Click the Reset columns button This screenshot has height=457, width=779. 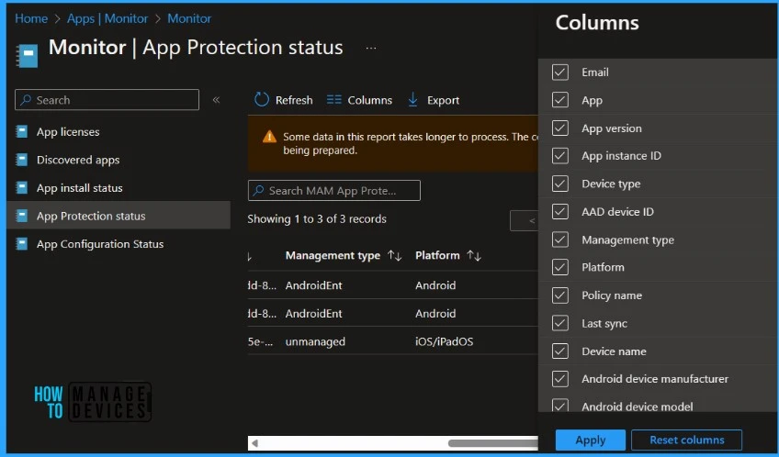tap(686, 440)
